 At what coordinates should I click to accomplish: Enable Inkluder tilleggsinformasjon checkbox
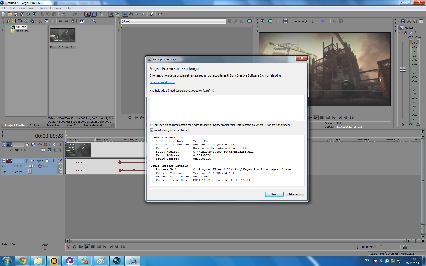(x=151, y=125)
